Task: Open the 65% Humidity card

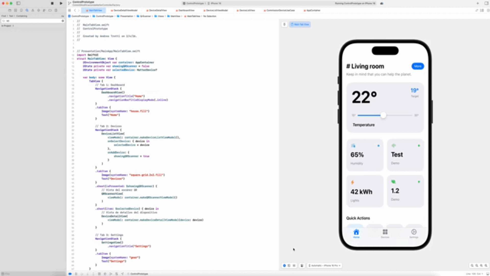Action: click(365, 155)
